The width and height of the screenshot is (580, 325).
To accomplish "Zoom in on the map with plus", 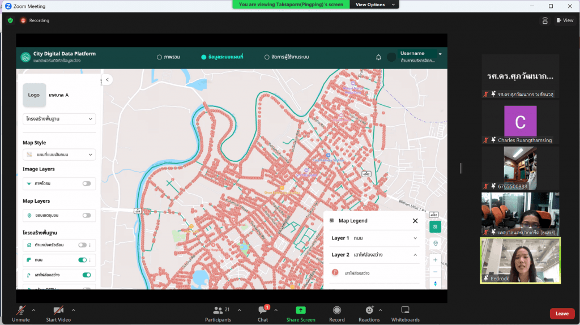I will click(x=436, y=260).
